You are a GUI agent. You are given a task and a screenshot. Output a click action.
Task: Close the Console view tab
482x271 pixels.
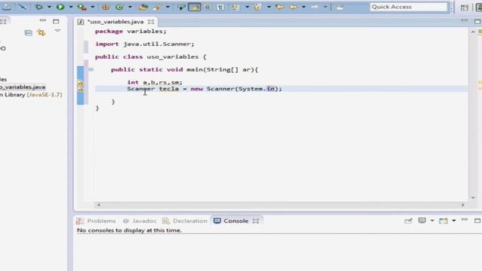coord(256,221)
